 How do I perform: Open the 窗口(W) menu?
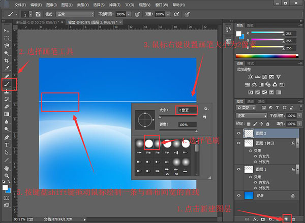click(162, 5)
